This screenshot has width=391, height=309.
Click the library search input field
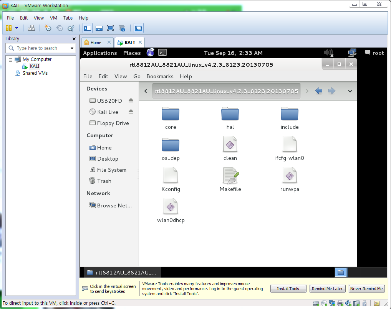click(41, 48)
